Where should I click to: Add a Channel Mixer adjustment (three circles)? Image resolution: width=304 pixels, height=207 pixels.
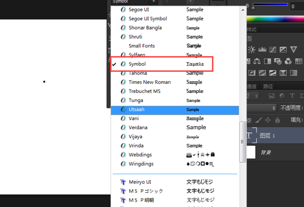[288, 61]
